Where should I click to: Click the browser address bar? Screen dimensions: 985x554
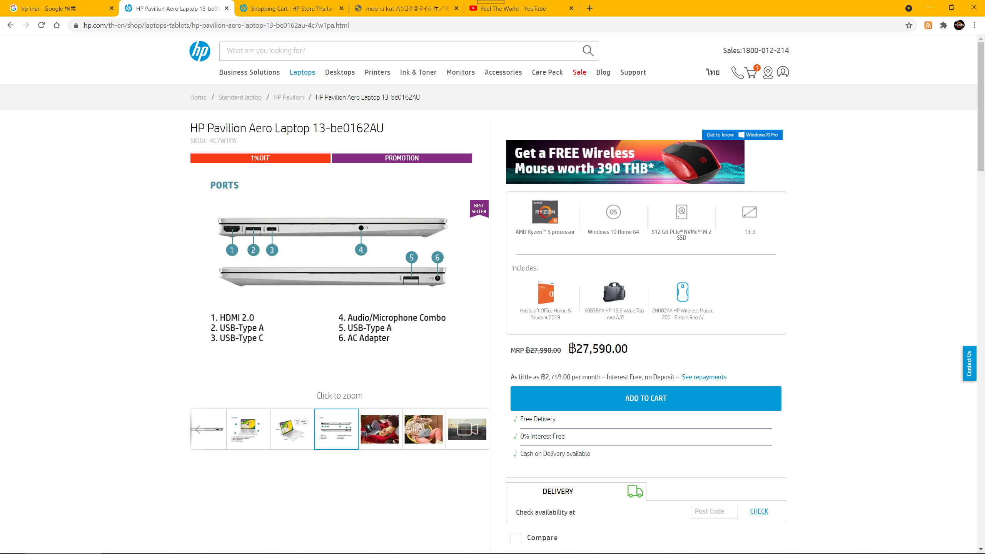click(x=489, y=25)
